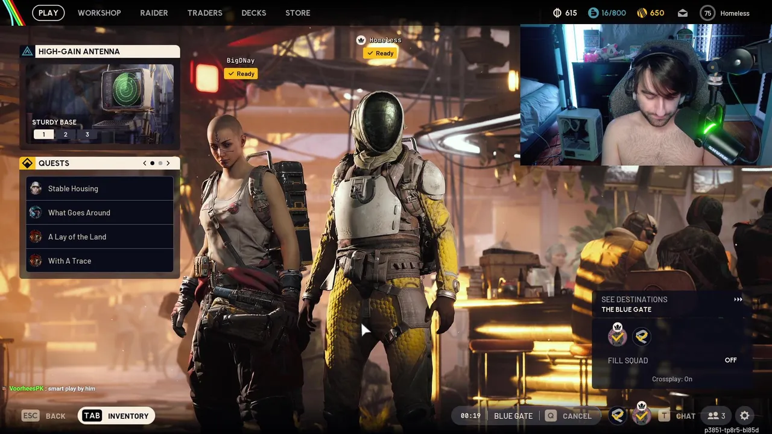This screenshot has width=772, height=434.
Task: Open the squad members list showing 3
Action: coord(717,416)
